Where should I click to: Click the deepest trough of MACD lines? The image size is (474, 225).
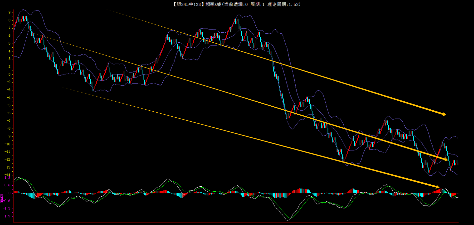point(288,220)
